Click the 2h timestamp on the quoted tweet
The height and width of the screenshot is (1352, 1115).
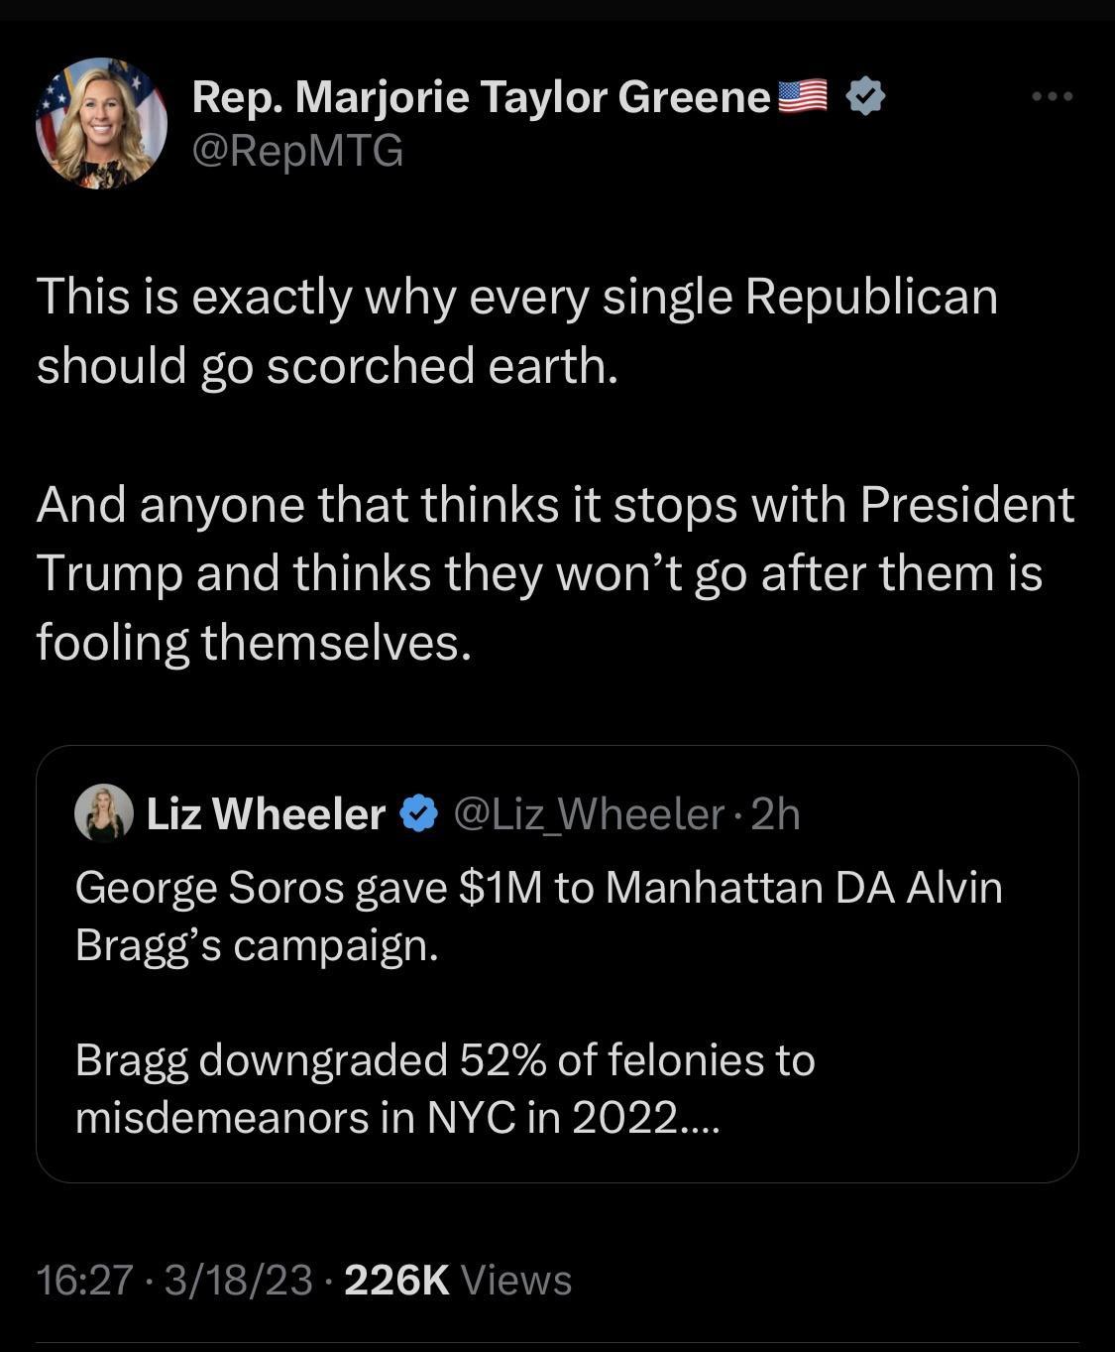(x=775, y=814)
